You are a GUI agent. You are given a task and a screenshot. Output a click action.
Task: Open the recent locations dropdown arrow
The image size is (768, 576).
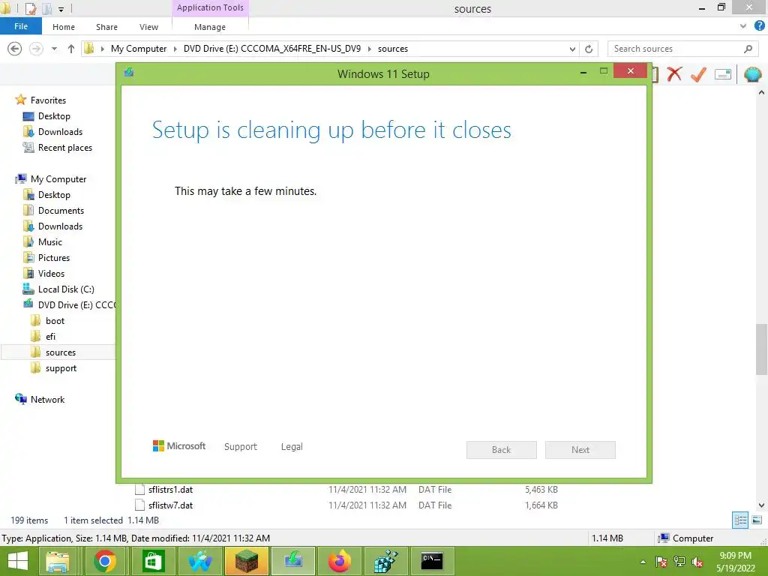(x=54, y=49)
